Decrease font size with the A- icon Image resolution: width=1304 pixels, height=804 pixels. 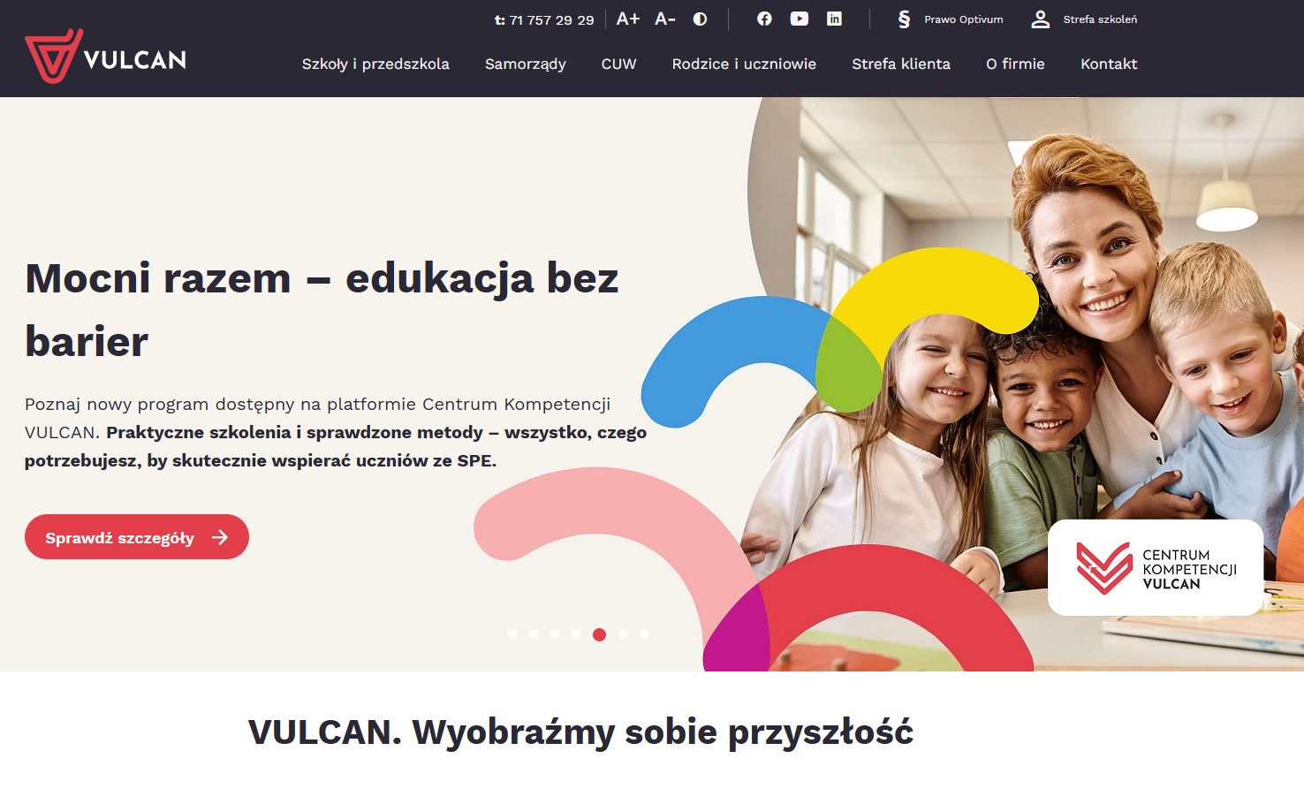(x=664, y=18)
